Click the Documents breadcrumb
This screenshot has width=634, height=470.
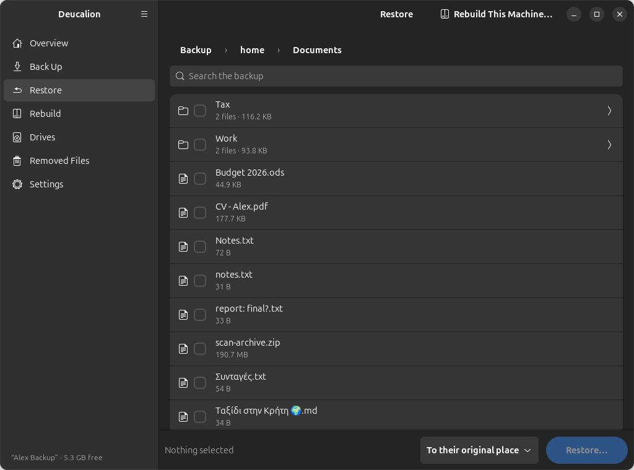click(x=317, y=50)
